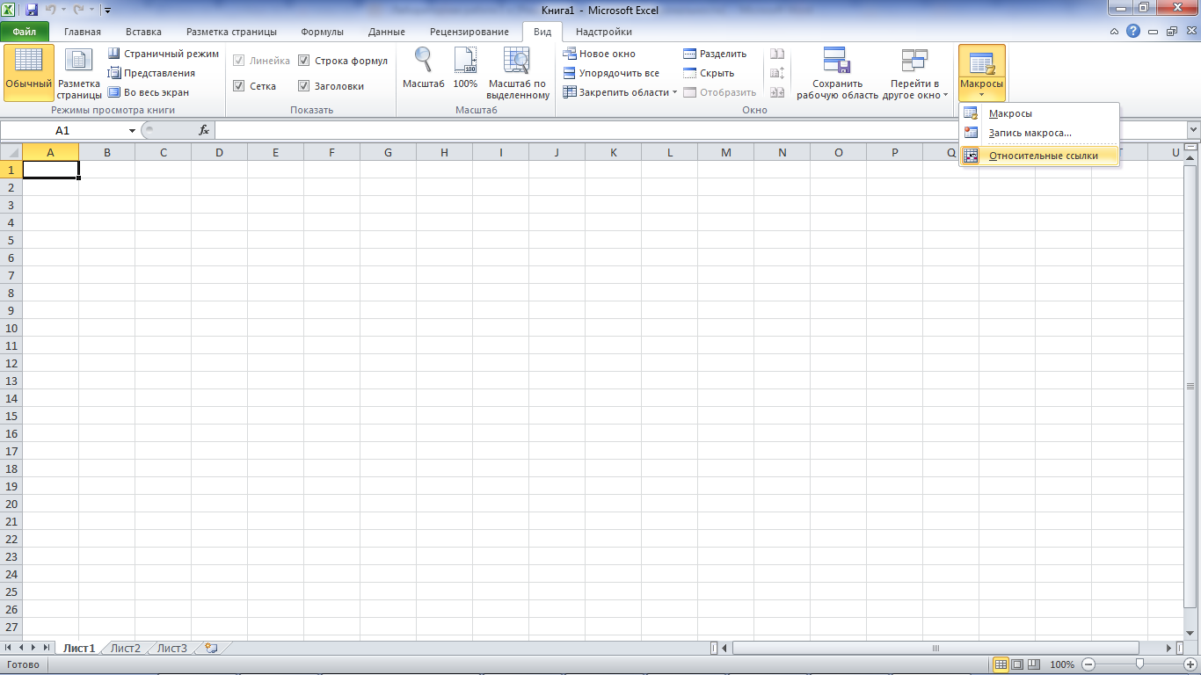The width and height of the screenshot is (1201, 675).
Task: Click the Макросы ribbon button icon
Action: [981, 63]
